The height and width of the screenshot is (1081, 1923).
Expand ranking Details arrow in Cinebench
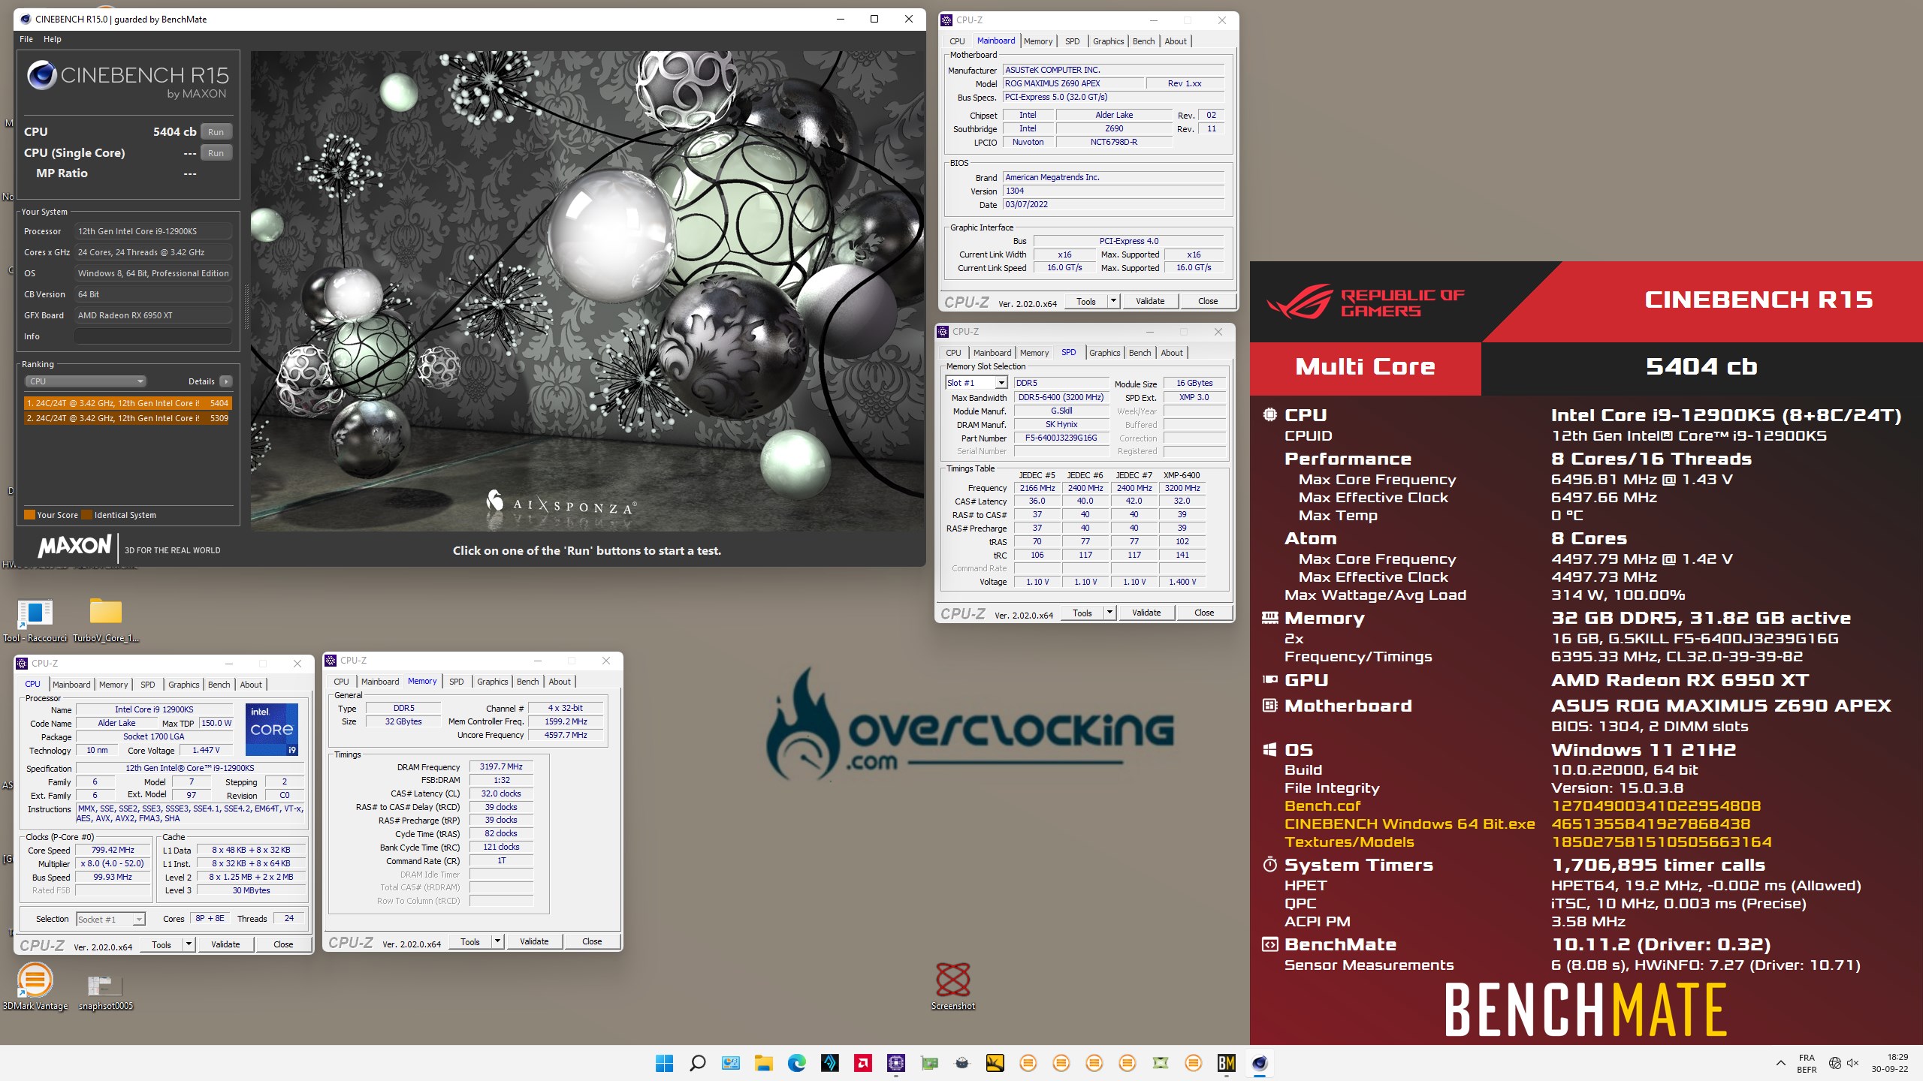(x=225, y=381)
